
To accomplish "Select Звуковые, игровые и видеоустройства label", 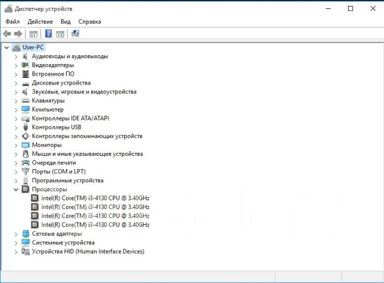I will pos(84,92).
